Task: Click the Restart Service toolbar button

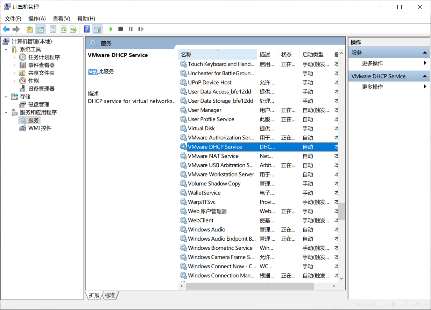Action: (141, 29)
